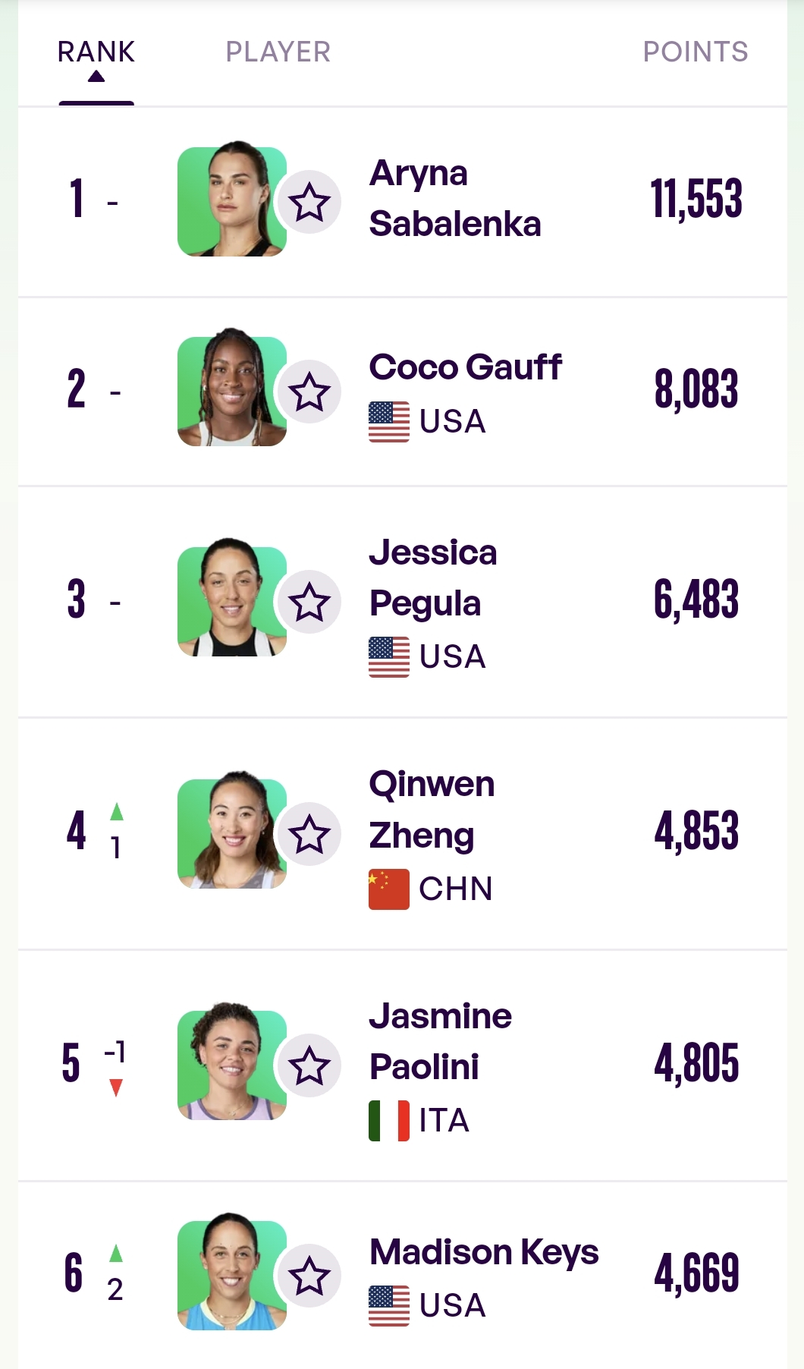Sort the table by the RANK column
The height and width of the screenshot is (1369, 804).
[x=96, y=52]
